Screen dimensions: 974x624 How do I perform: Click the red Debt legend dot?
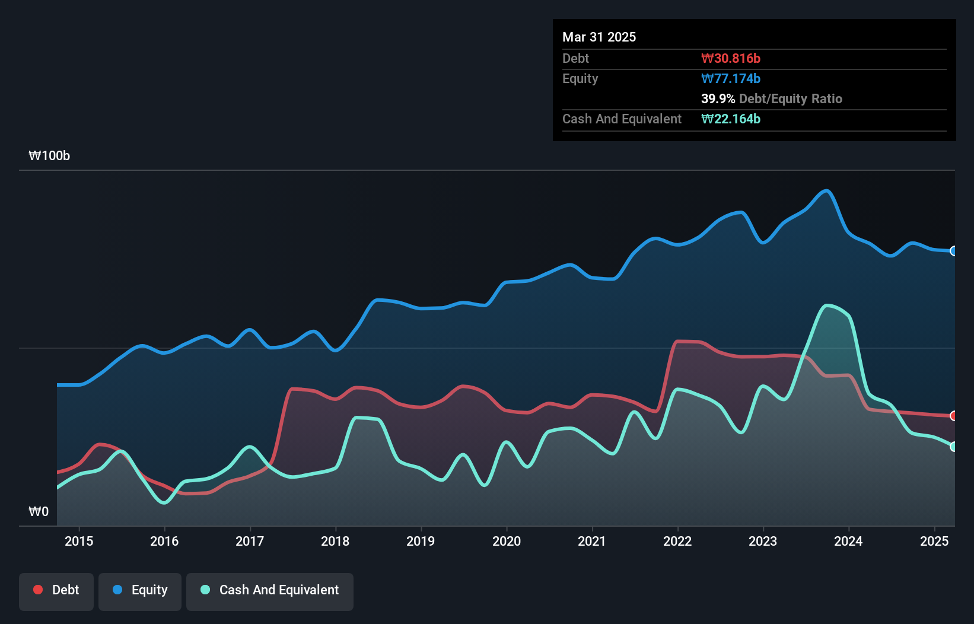point(38,590)
